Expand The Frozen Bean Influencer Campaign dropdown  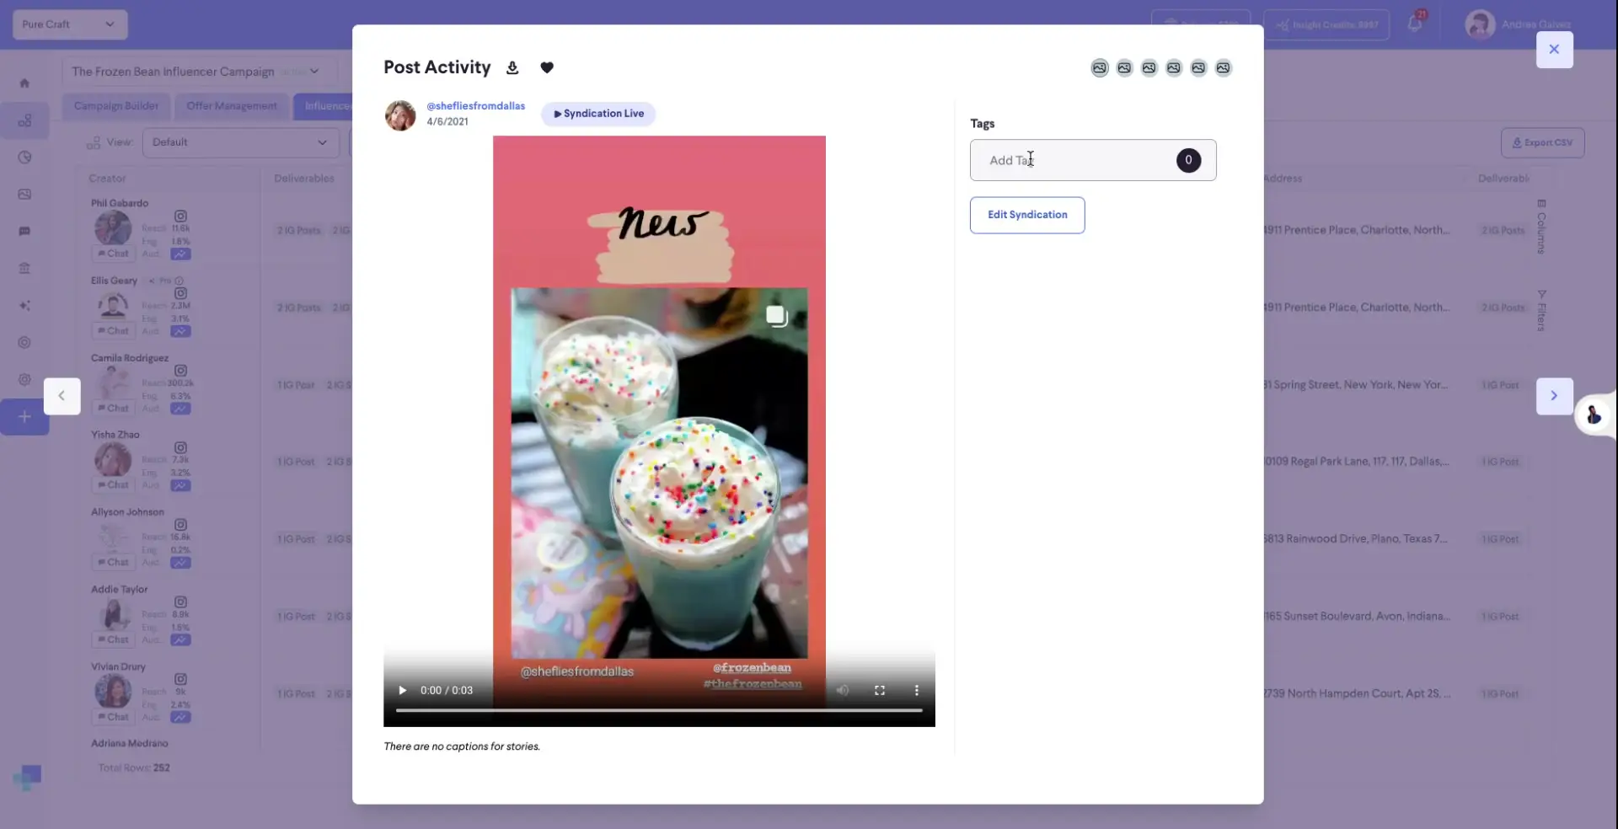coord(199,72)
